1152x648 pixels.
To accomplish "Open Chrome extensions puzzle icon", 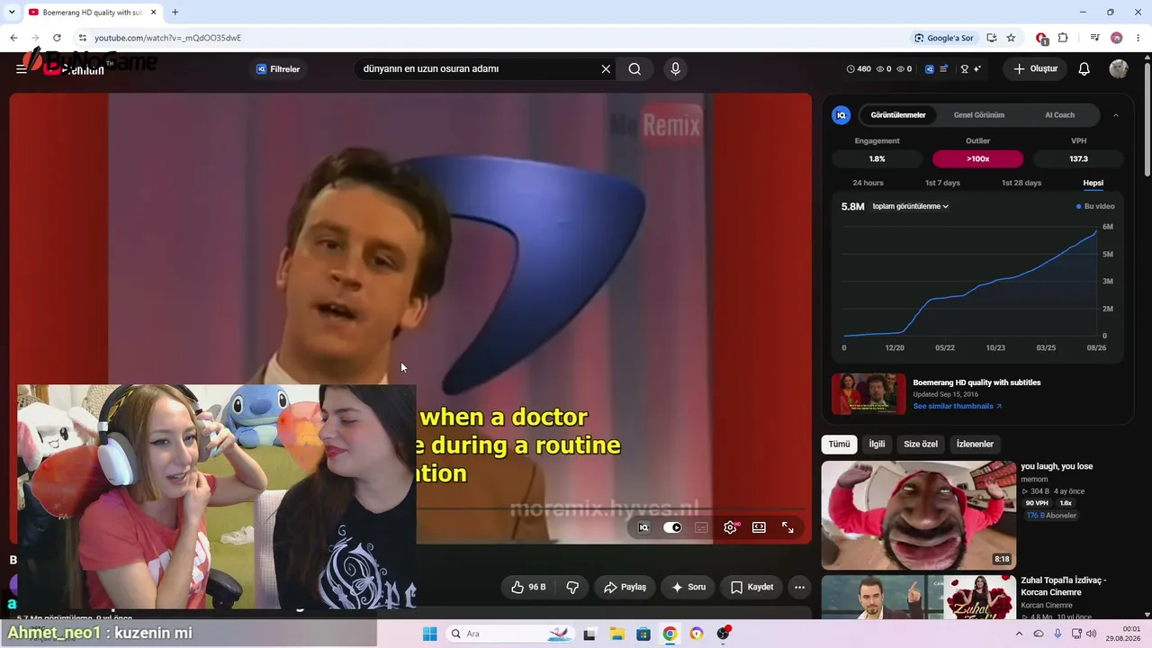I will tap(1063, 38).
